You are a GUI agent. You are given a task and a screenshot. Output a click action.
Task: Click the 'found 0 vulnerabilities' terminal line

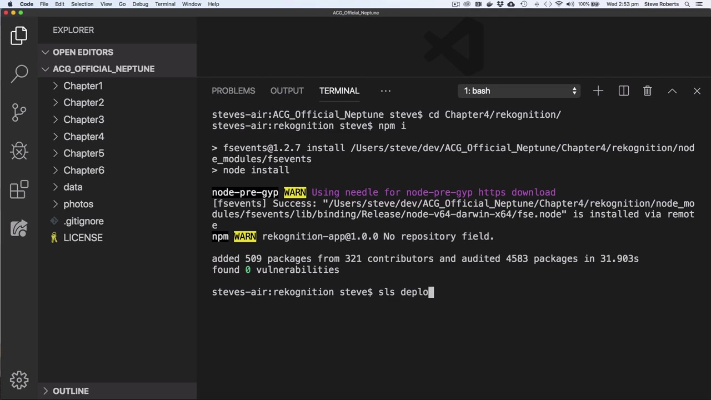click(276, 270)
